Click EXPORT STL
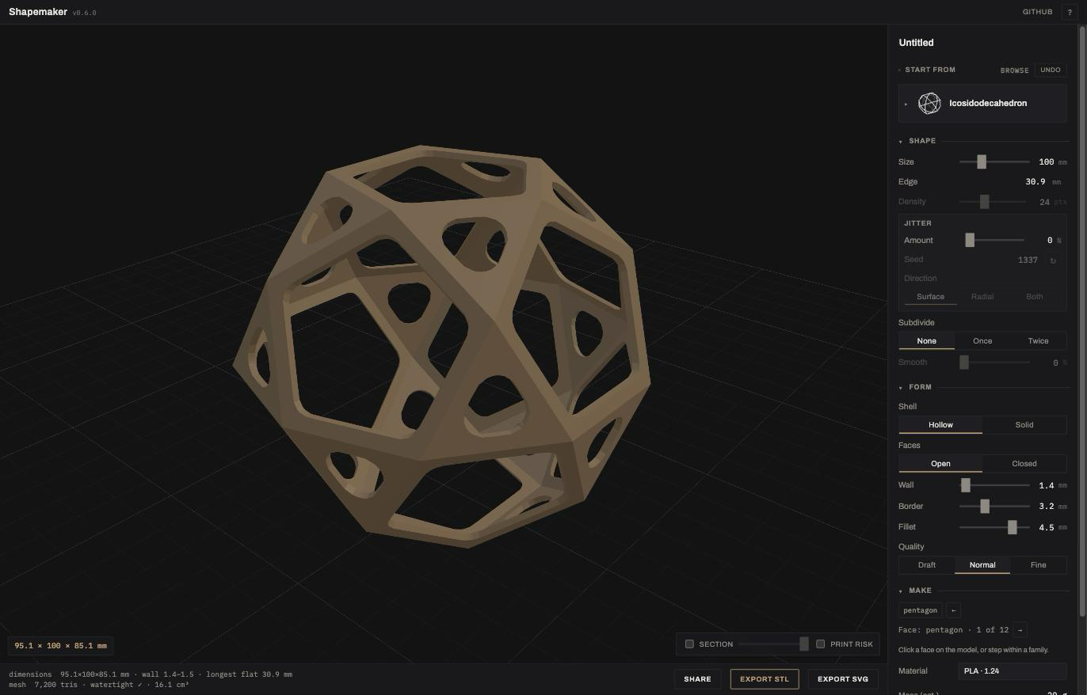 [765, 679]
